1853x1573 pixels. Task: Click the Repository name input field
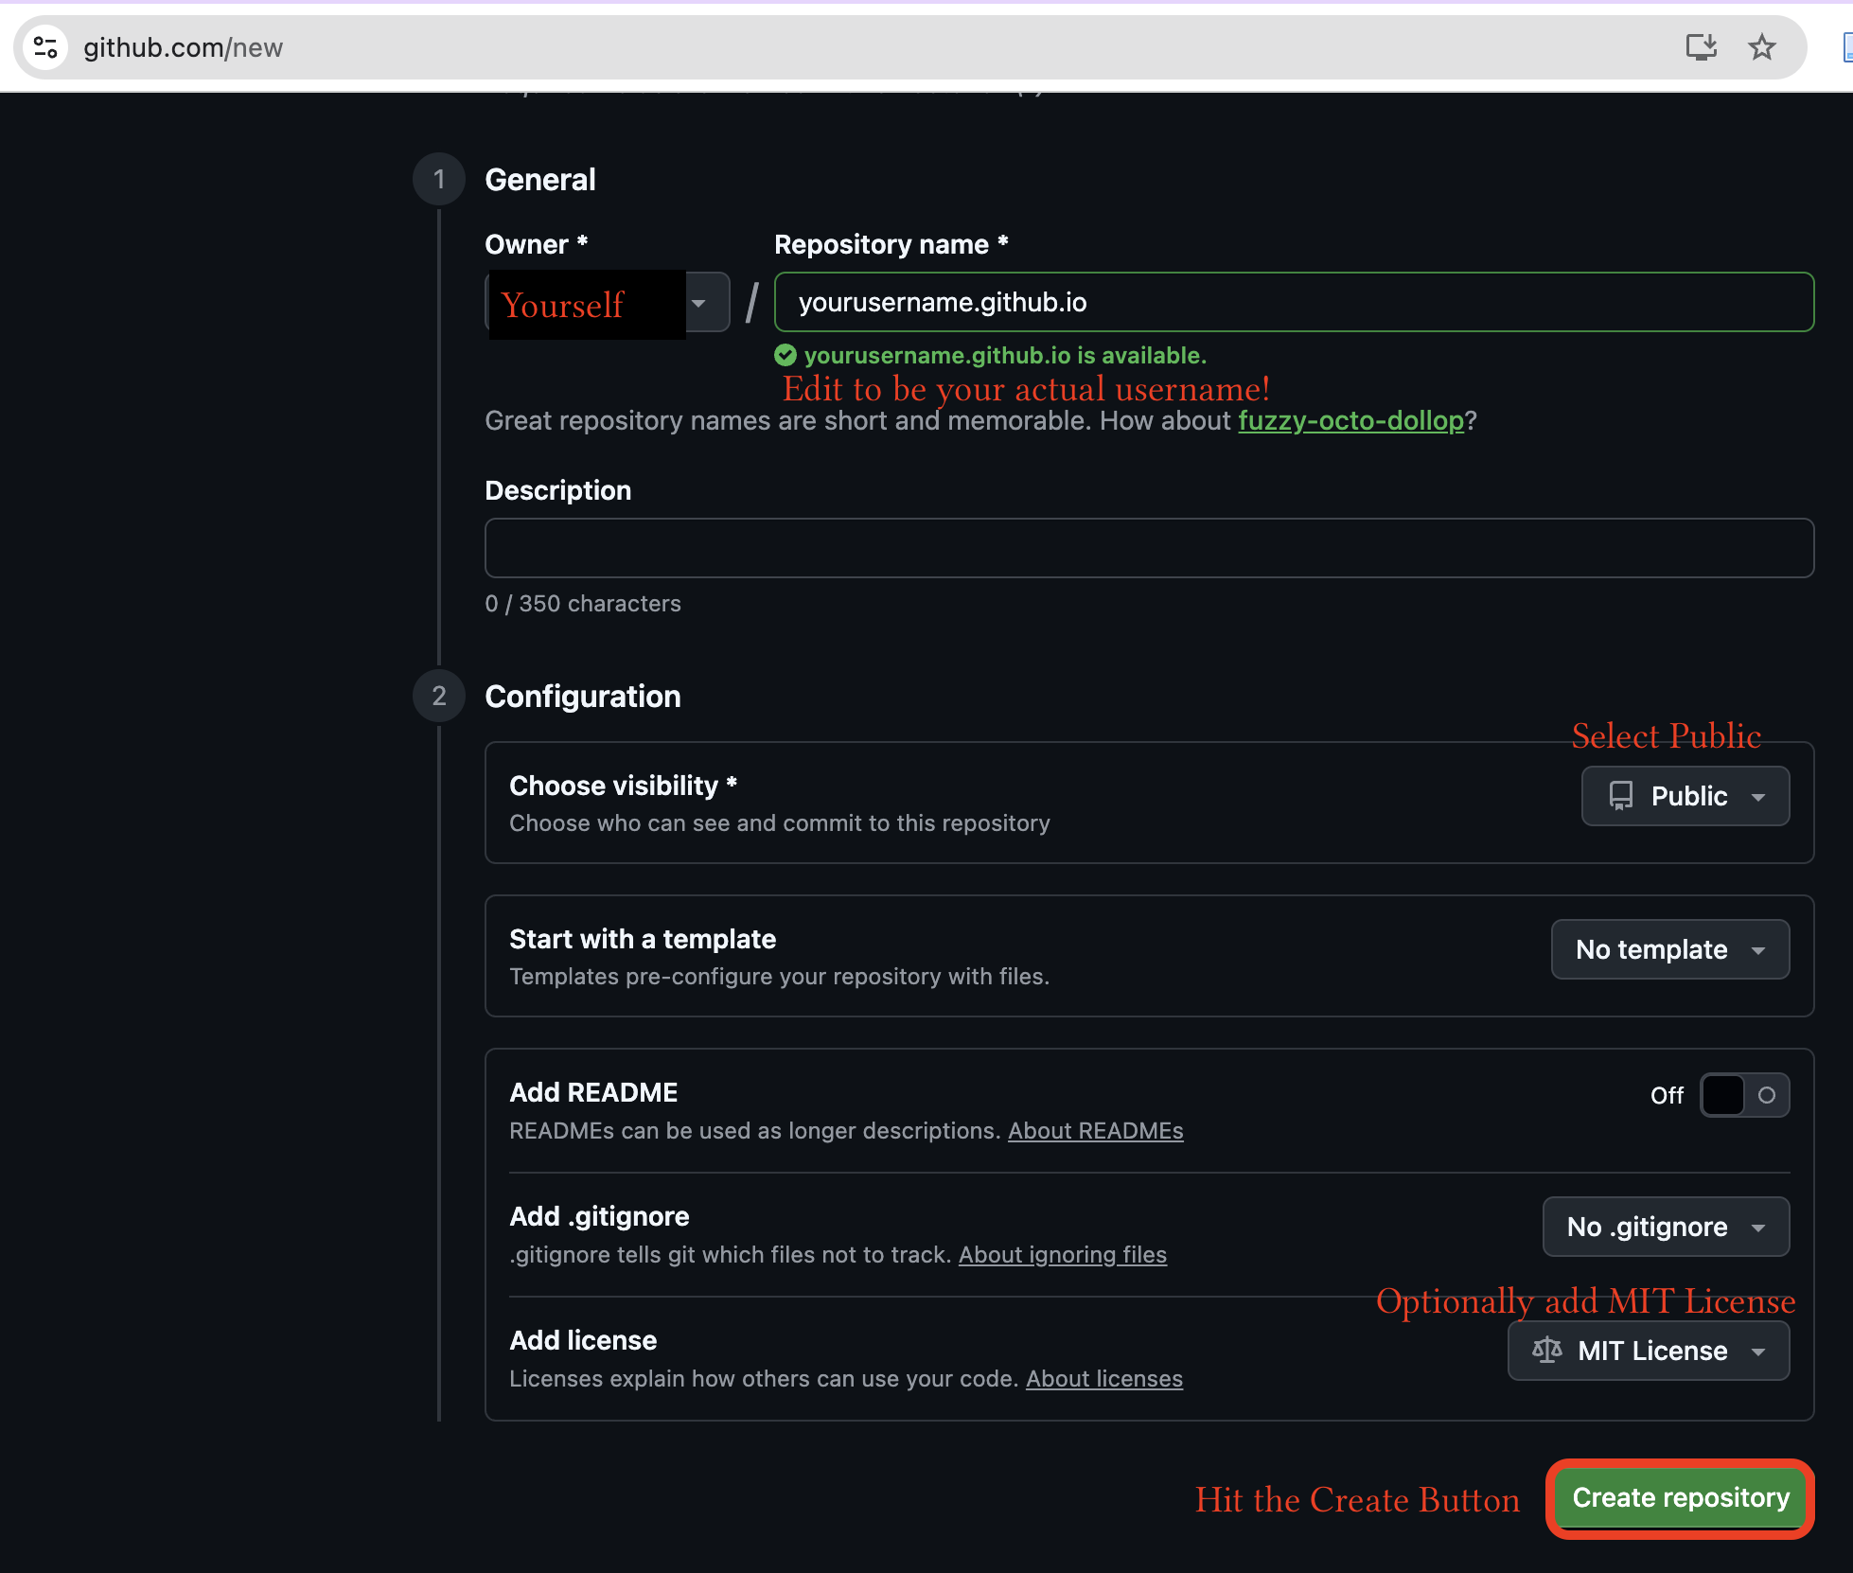click(1294, 302)
